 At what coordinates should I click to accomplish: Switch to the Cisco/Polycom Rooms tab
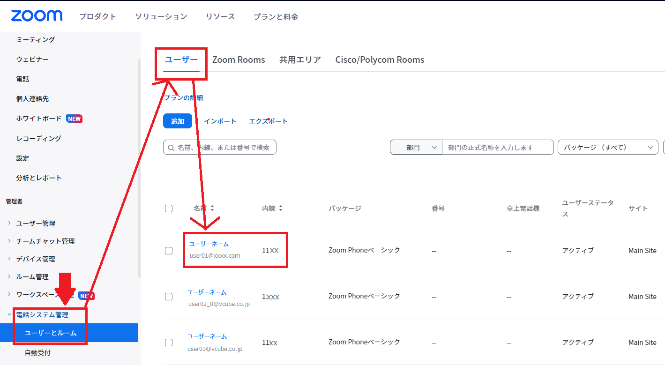pos(380,60)
